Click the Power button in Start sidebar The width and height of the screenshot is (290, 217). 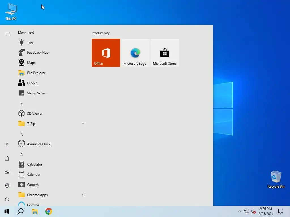click(x=7, y=199)
